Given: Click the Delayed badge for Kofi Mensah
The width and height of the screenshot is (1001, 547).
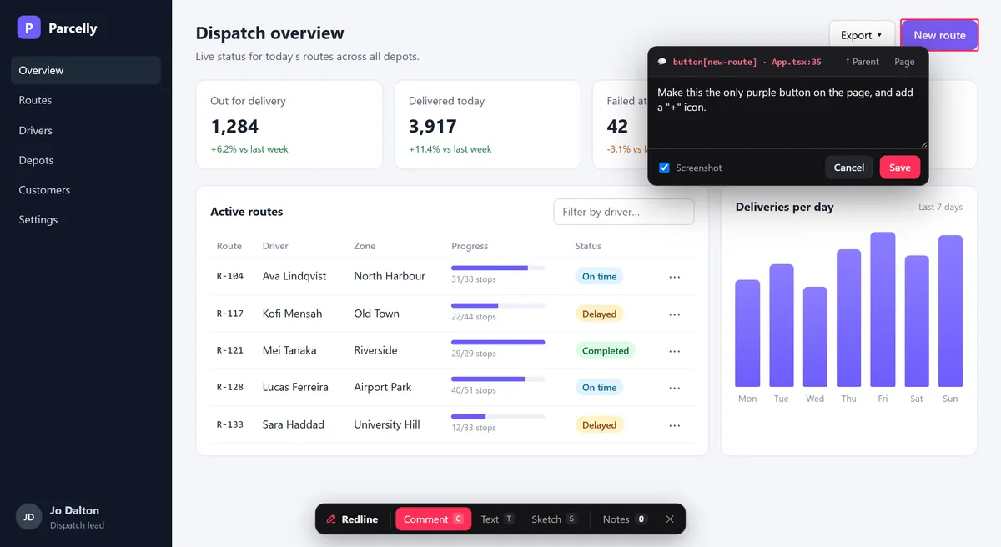Looking at the screenshot, I should (x=599, y=314).
